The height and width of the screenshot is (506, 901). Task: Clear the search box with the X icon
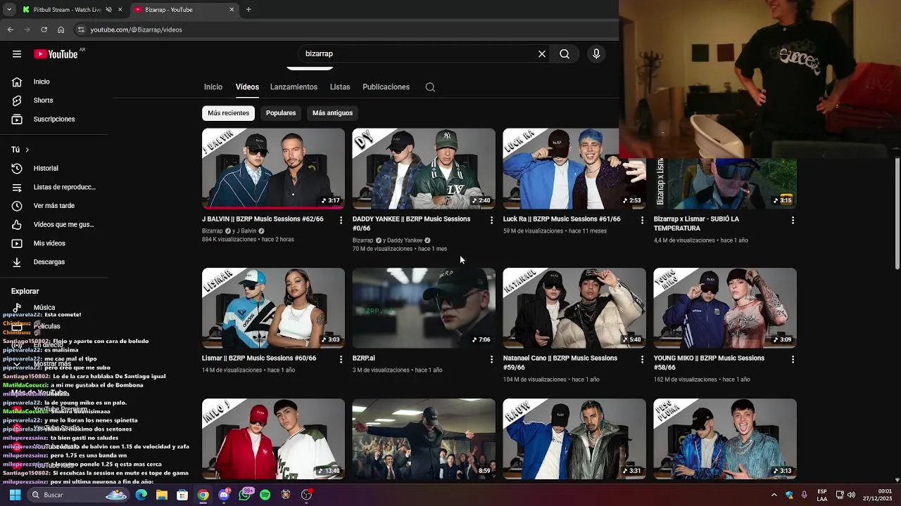coord(542,54)
